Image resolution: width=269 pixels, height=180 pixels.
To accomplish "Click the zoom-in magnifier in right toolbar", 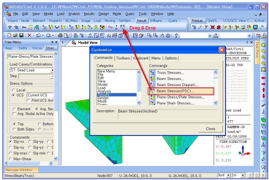I will pos(263,57).
